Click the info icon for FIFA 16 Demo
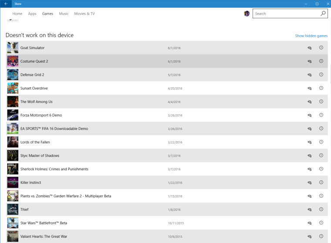Viewport: 331px width, 243px height. click(321, 129)
